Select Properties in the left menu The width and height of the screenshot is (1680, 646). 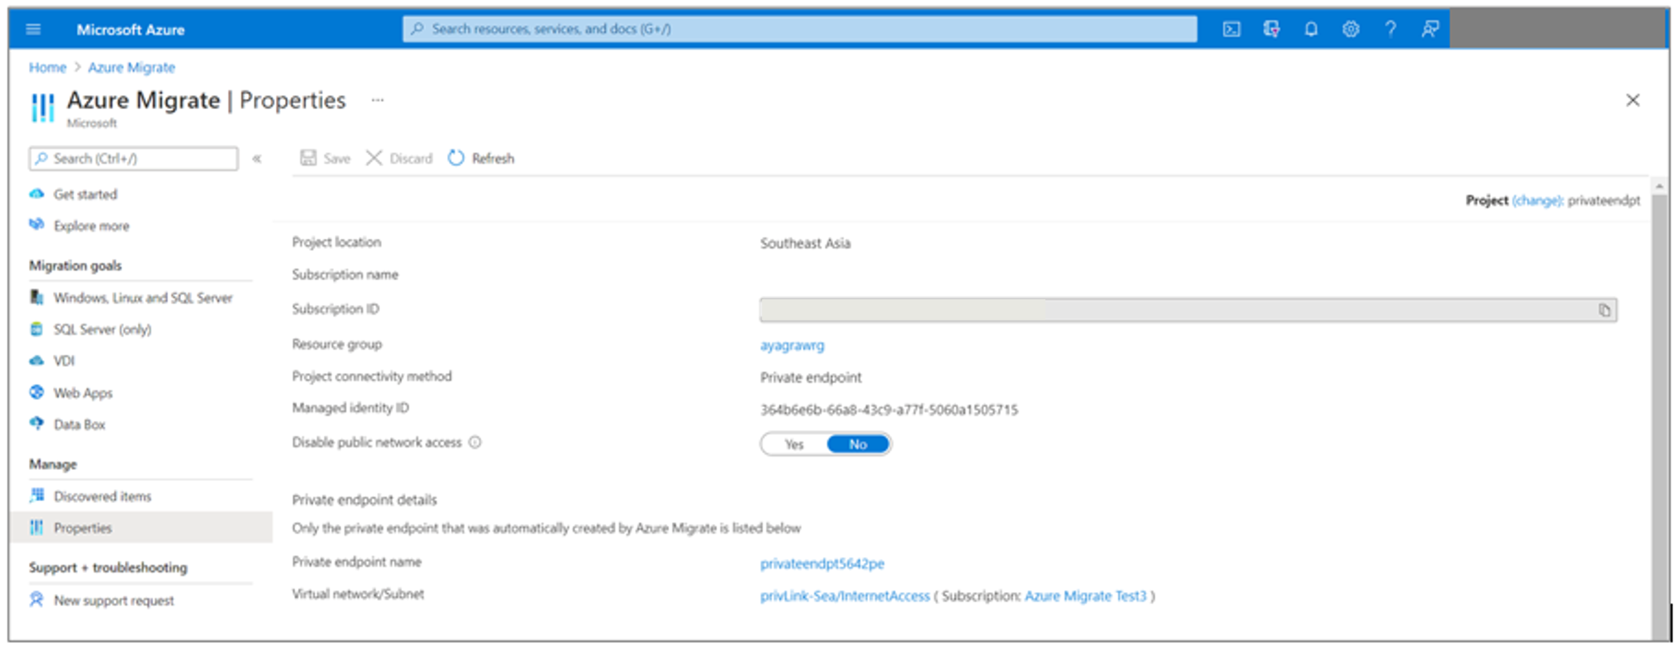(x=141, y=528)
